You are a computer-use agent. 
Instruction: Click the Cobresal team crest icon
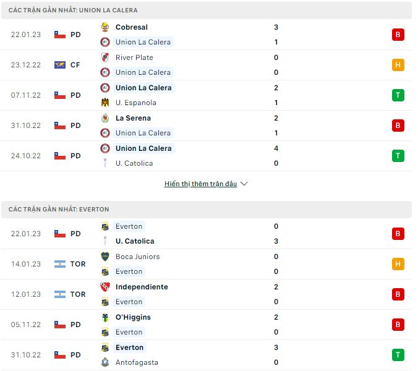(x=105, y=27)
